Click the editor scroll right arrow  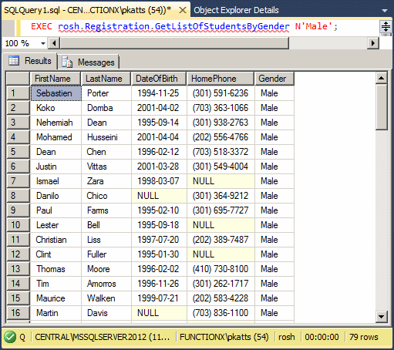[373, 43]
